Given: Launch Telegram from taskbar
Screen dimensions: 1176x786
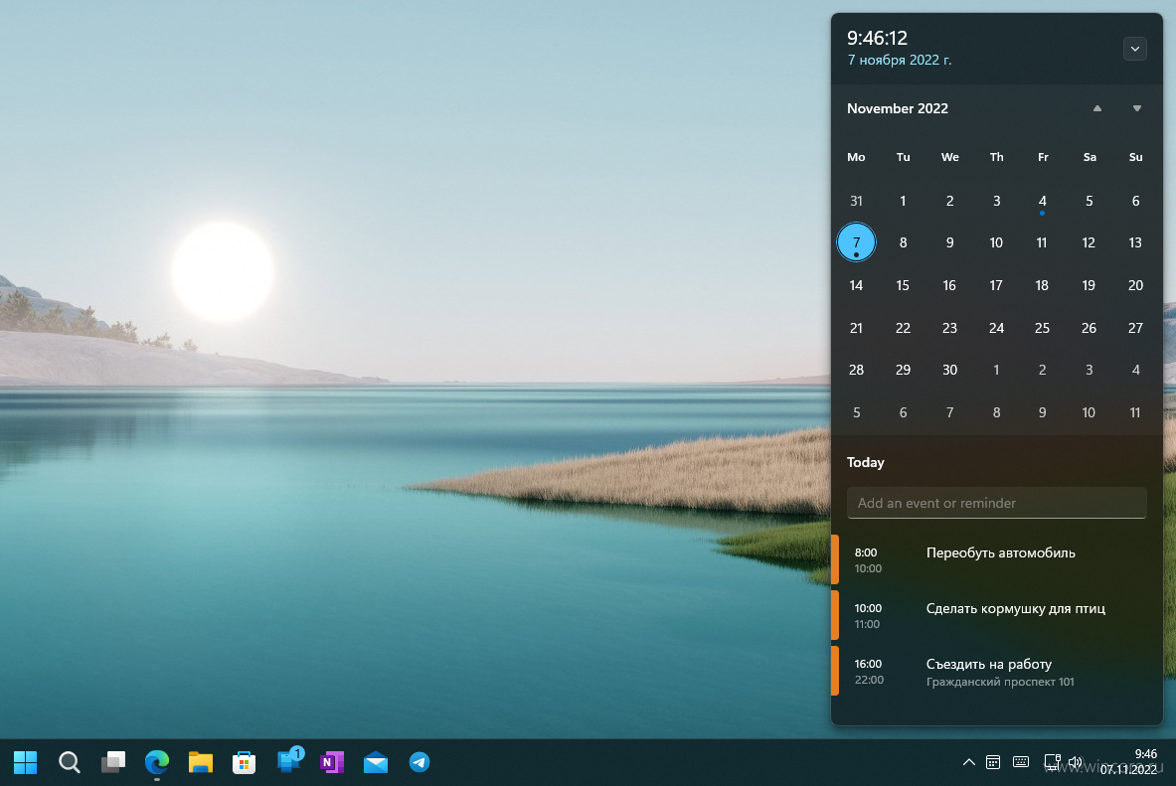Looking at the screenshot, I should pos(420,762).
